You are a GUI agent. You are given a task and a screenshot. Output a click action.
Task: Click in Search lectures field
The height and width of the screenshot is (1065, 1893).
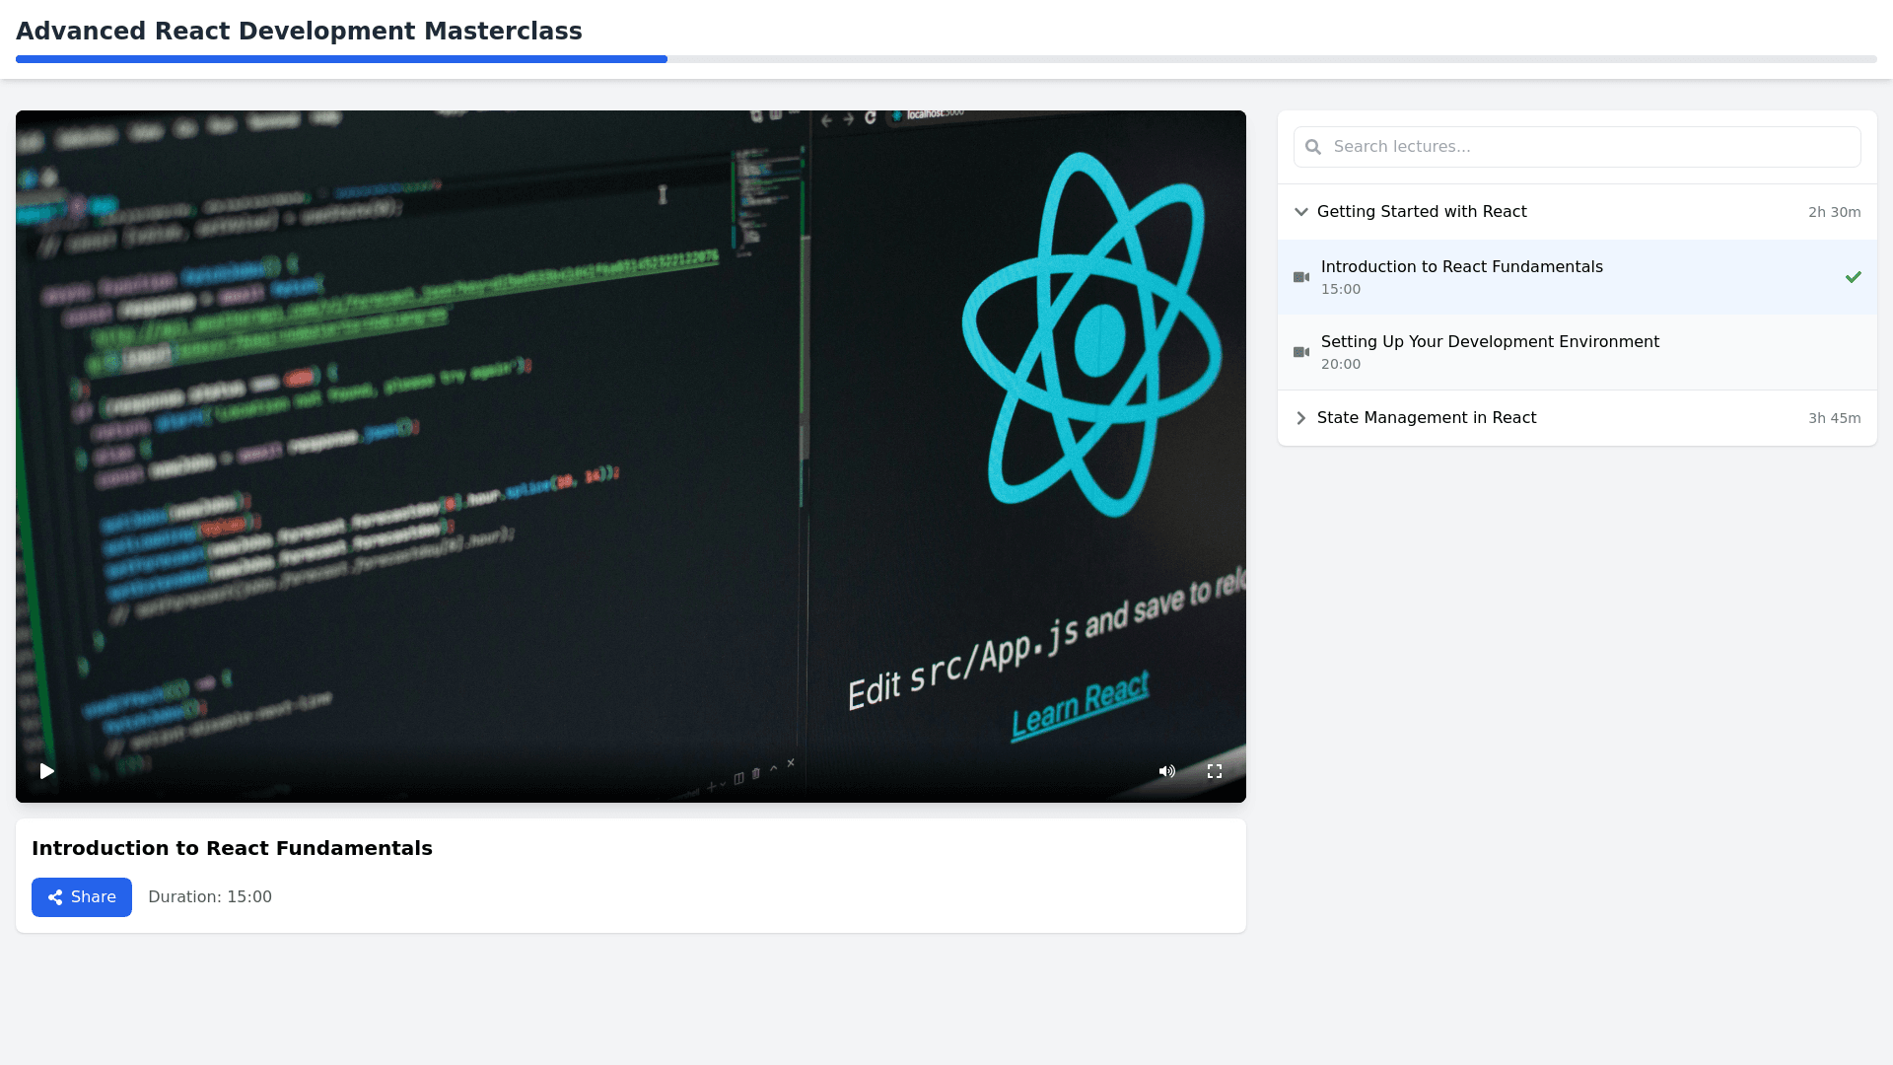point(1587,147)
